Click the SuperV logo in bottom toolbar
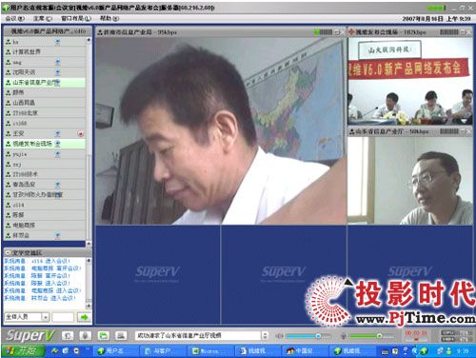Viewport: 476px width, 358px height. 30,335
